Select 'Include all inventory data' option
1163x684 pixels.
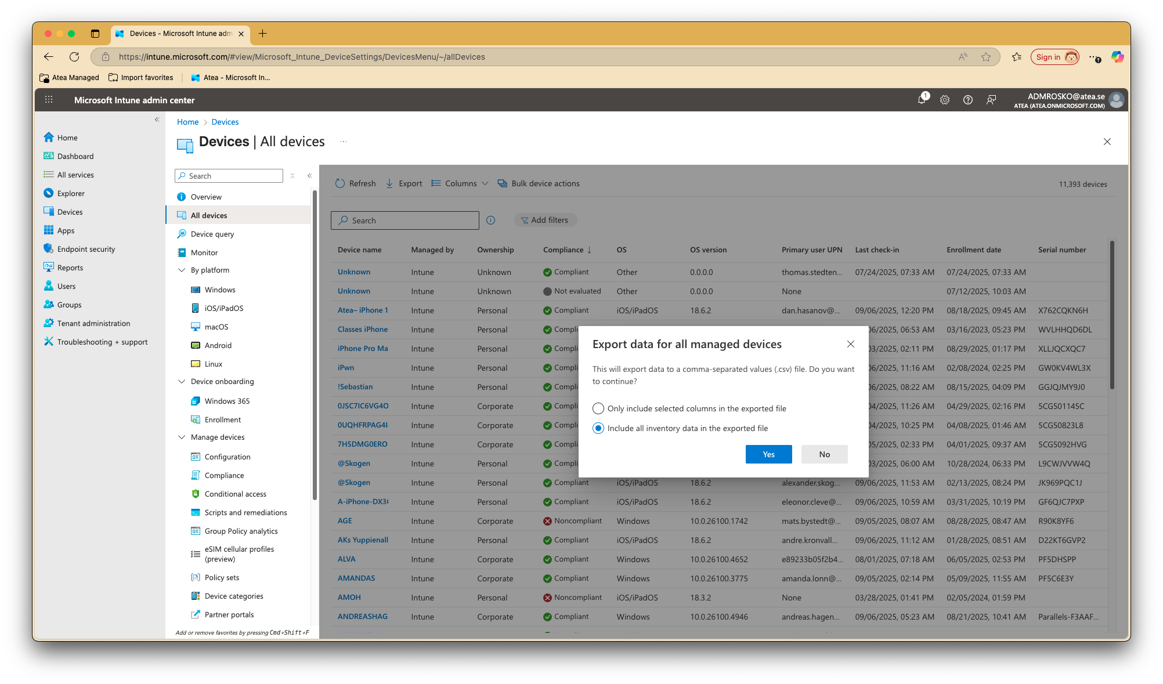(598, 428)
